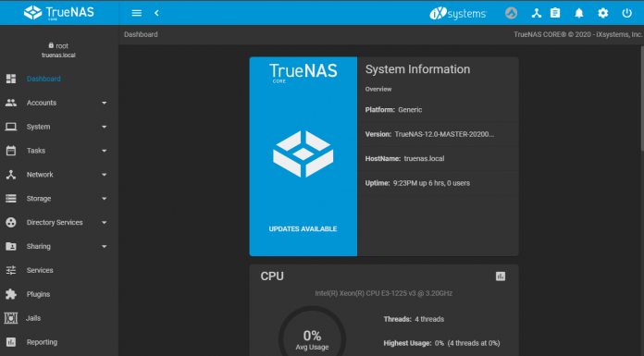Click the Highest Usage 0% line
This screenshot has width=644, height=356.
(x=441, y=343)
